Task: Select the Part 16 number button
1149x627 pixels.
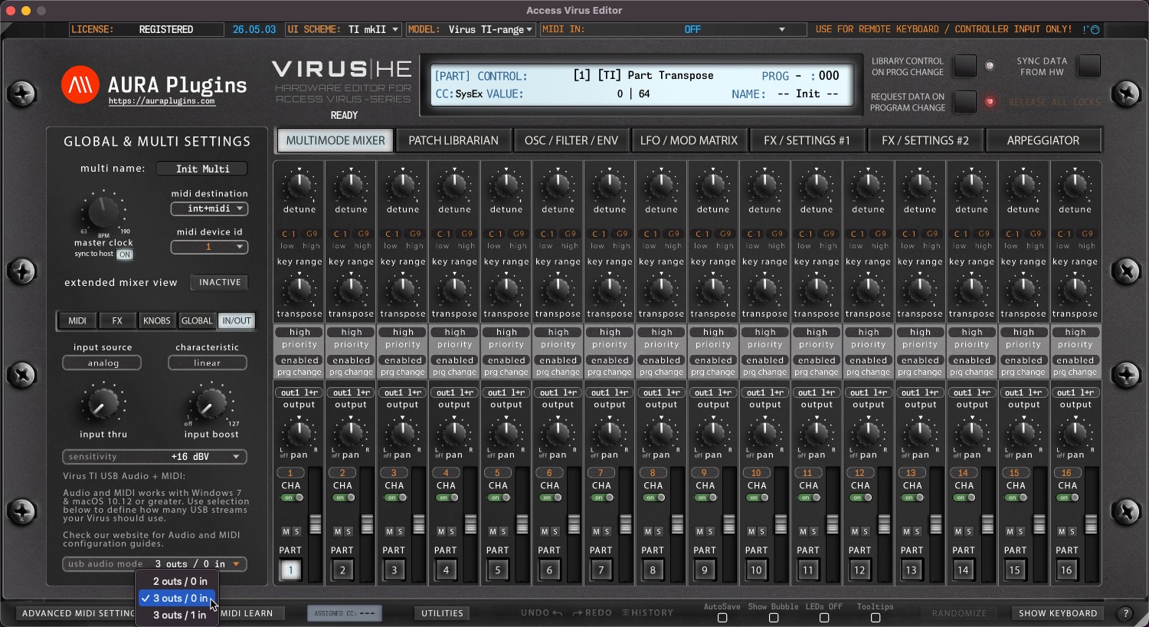Action: [1066, 570]
